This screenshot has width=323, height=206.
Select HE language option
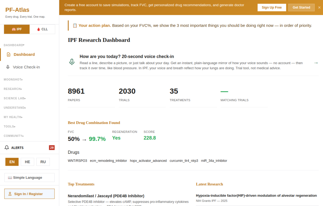point(27,162)
